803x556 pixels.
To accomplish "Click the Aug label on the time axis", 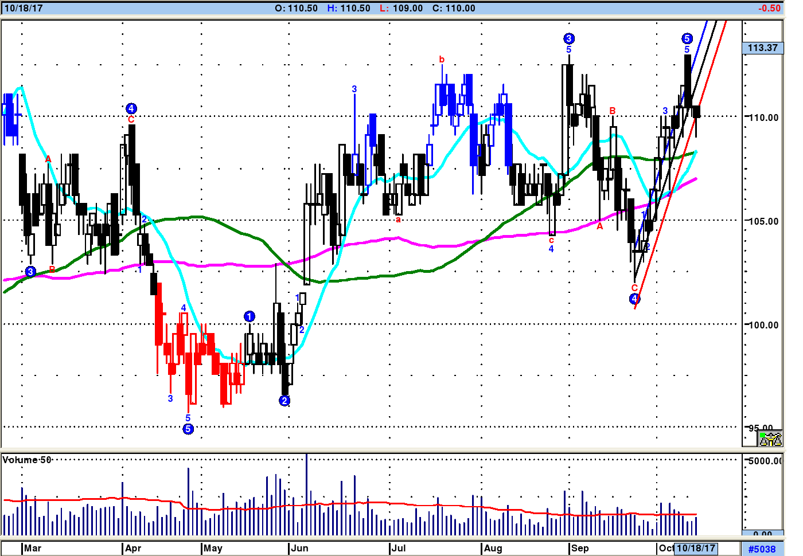I will click(x=493, y=548).
